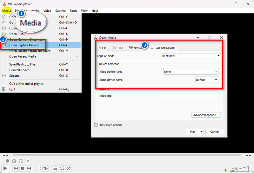Adjust the volume slider at 25%
This screenshot has width=254, height=173.
[x=239, y=169]
